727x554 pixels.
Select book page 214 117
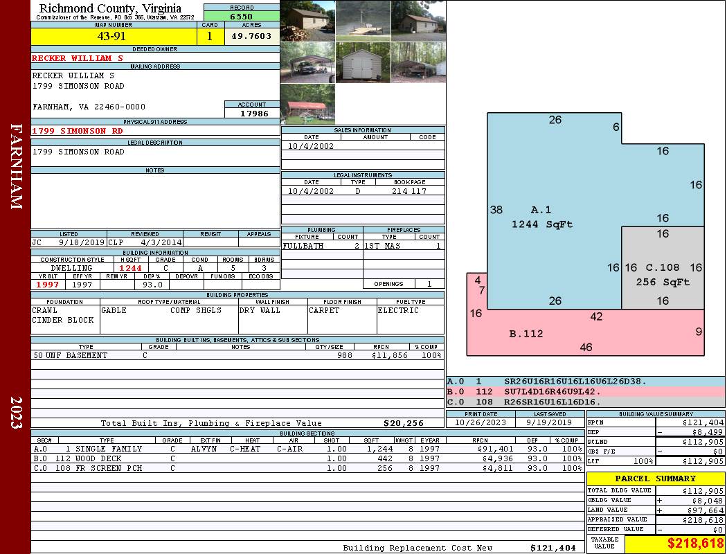point(409,191)
